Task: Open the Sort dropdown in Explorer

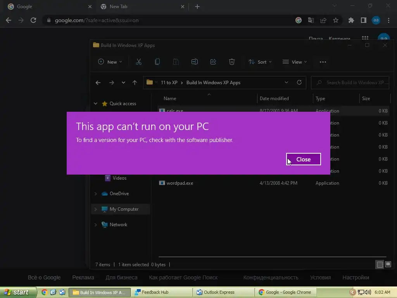Action: tap(260, 62)
